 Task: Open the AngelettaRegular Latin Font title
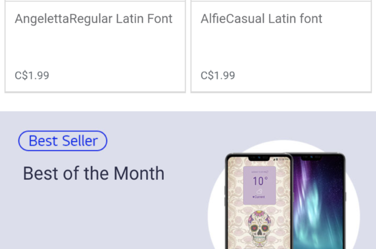click(x=93, y=19)
